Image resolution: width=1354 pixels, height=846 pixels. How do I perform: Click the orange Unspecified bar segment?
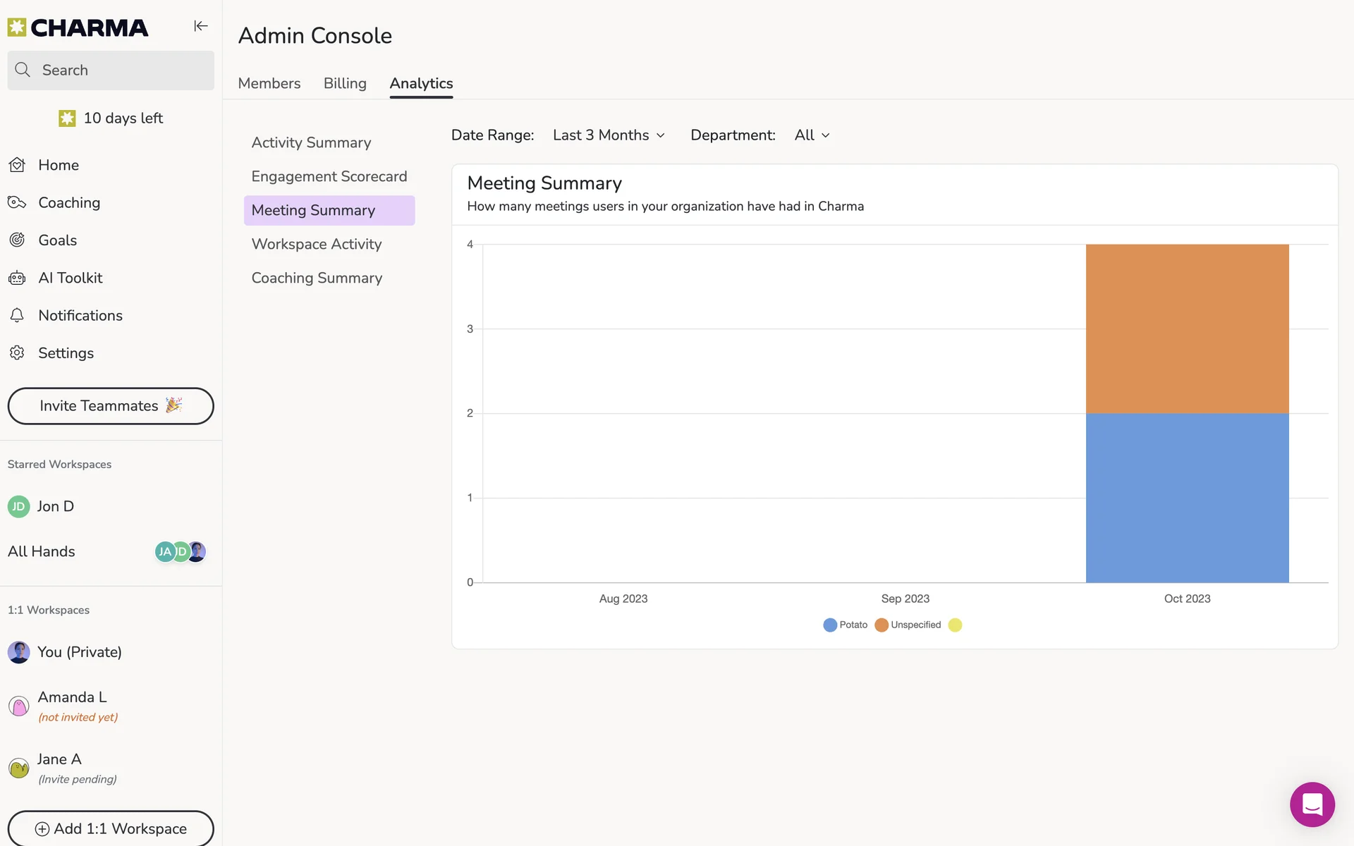(x=1187, y=329)
